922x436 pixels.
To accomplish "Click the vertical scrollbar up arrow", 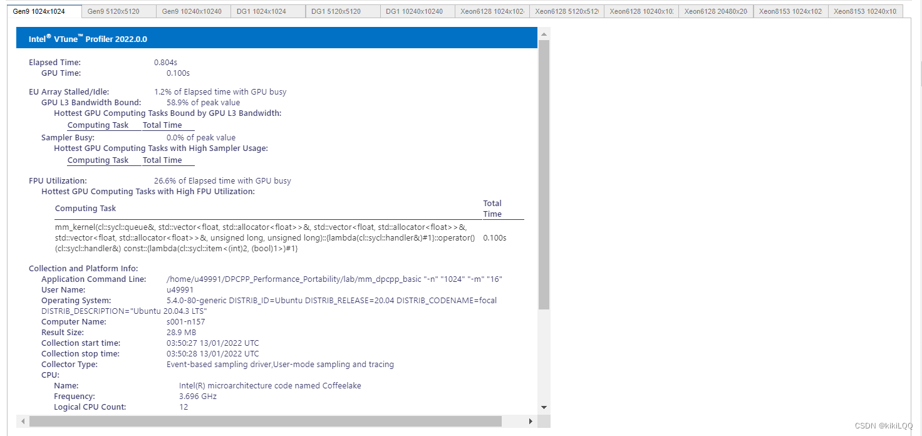I will 544,34.
